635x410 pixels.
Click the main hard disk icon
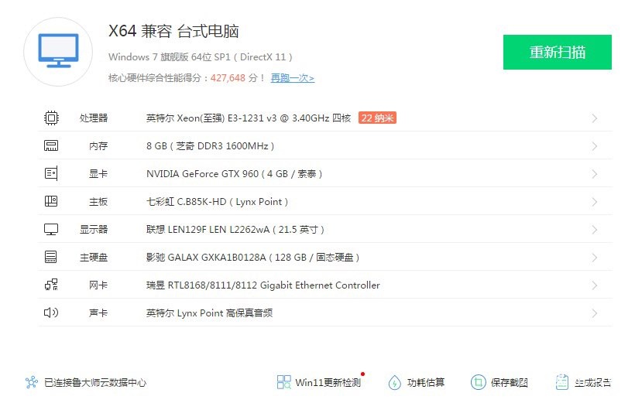tap(51, 257)
